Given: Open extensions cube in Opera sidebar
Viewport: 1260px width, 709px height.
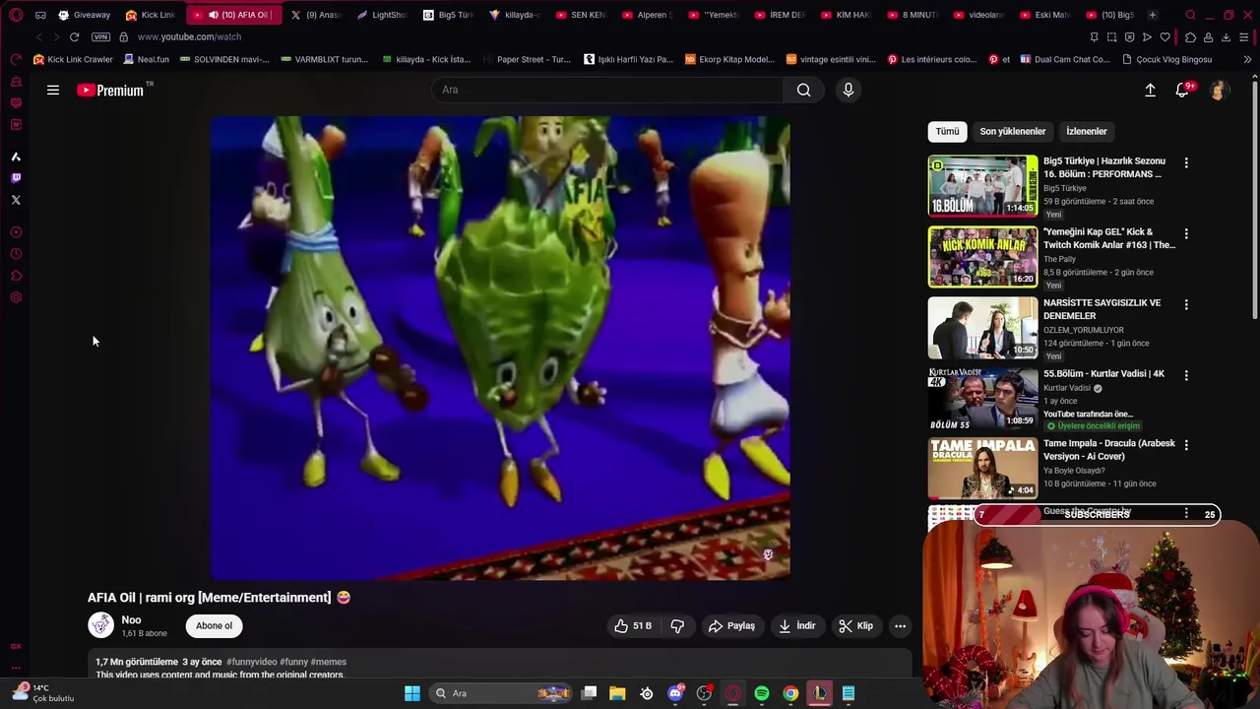Looking at the screenshot, I should (16, 276).
